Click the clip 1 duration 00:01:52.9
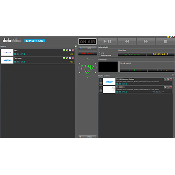Screen dimensions: 175x175 tap(121, 84)
